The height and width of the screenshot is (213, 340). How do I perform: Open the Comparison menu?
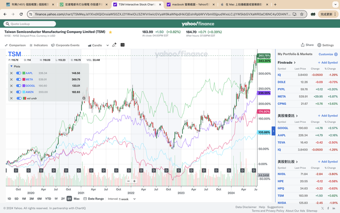(15, 45)
